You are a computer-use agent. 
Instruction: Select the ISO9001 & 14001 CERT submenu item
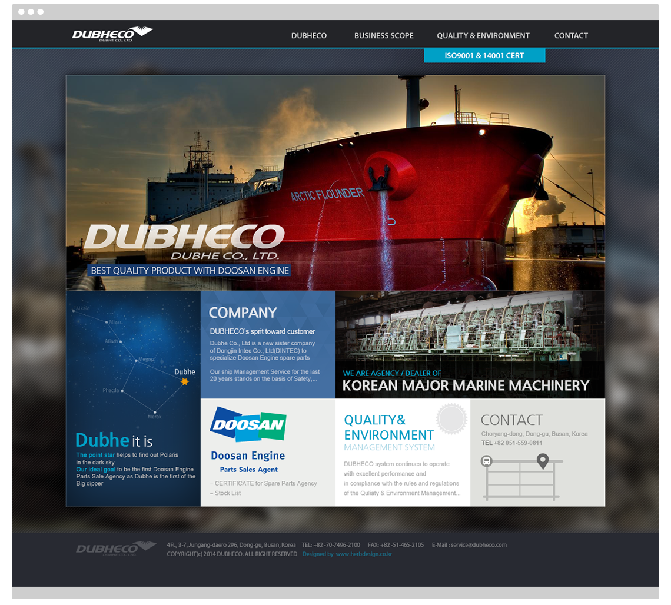pos(484,56)
